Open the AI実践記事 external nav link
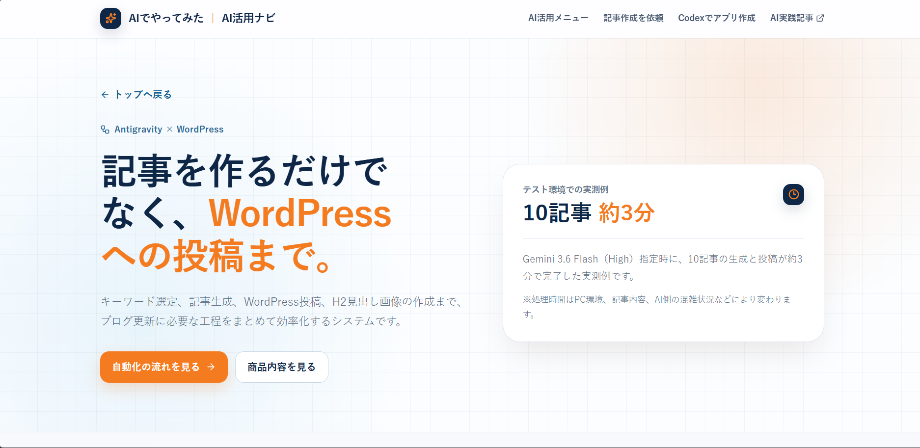Image resolution: width=920 pixels, height=448 pixels. 797,18
